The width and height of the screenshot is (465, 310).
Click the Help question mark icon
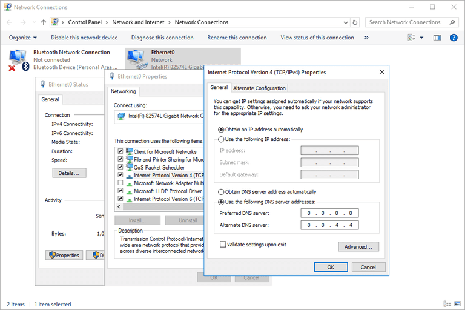(453, 38)
